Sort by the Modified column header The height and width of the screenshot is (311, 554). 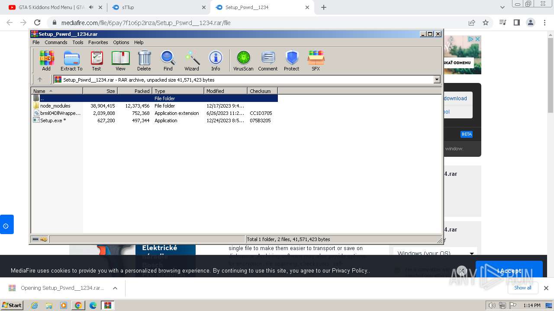pyautogui.click(x=225, y=91)
